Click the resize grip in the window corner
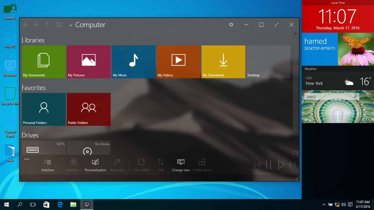 click(297, 179)
